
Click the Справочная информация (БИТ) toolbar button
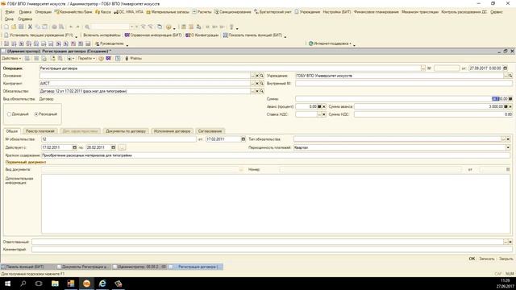(153, 35)
